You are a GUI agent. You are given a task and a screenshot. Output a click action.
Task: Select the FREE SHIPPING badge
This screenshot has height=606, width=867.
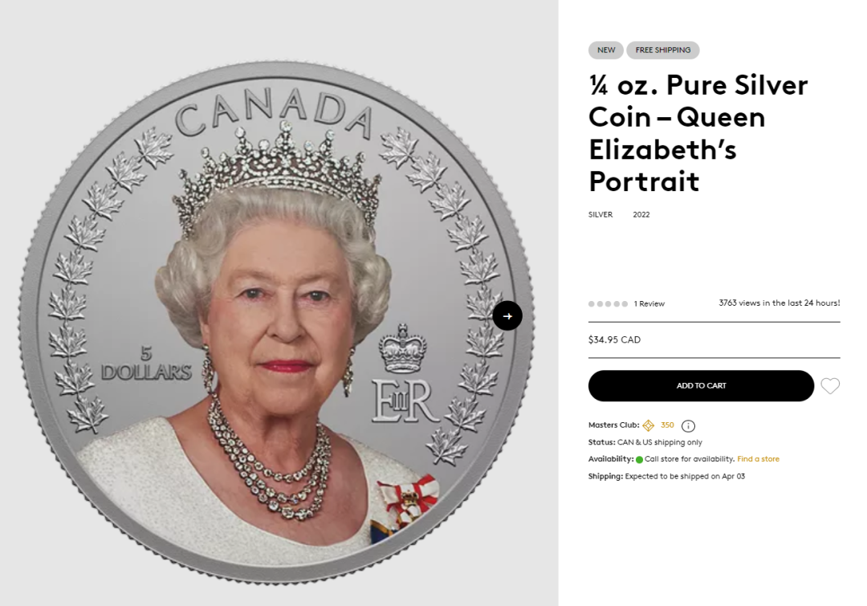pos(663,50)
